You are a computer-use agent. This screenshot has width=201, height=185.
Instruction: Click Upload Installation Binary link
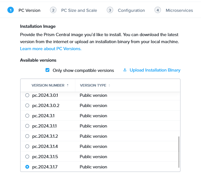[x=155, y=70]
